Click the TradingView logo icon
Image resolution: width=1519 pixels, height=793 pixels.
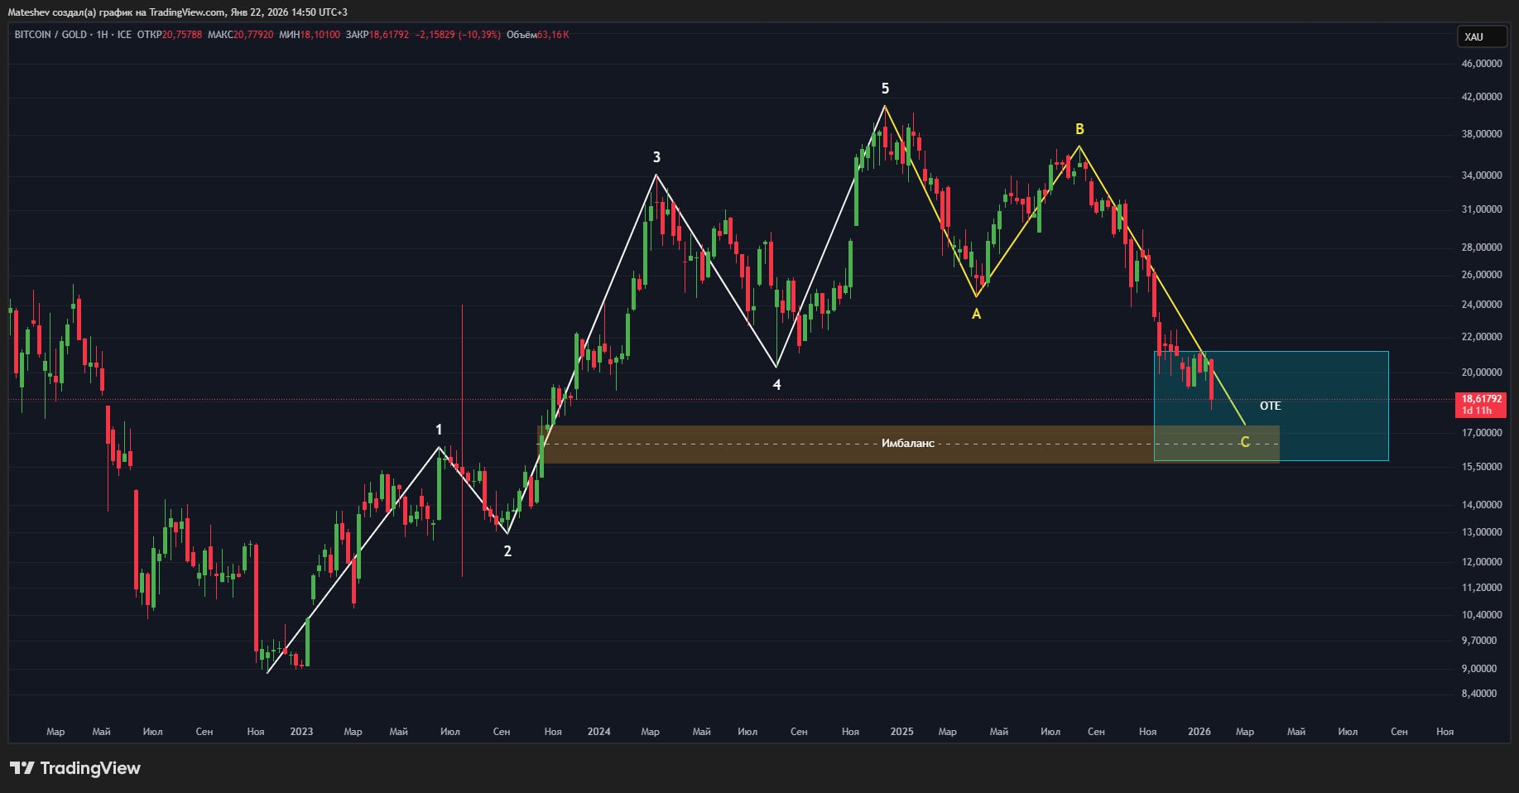click(22, 768)
